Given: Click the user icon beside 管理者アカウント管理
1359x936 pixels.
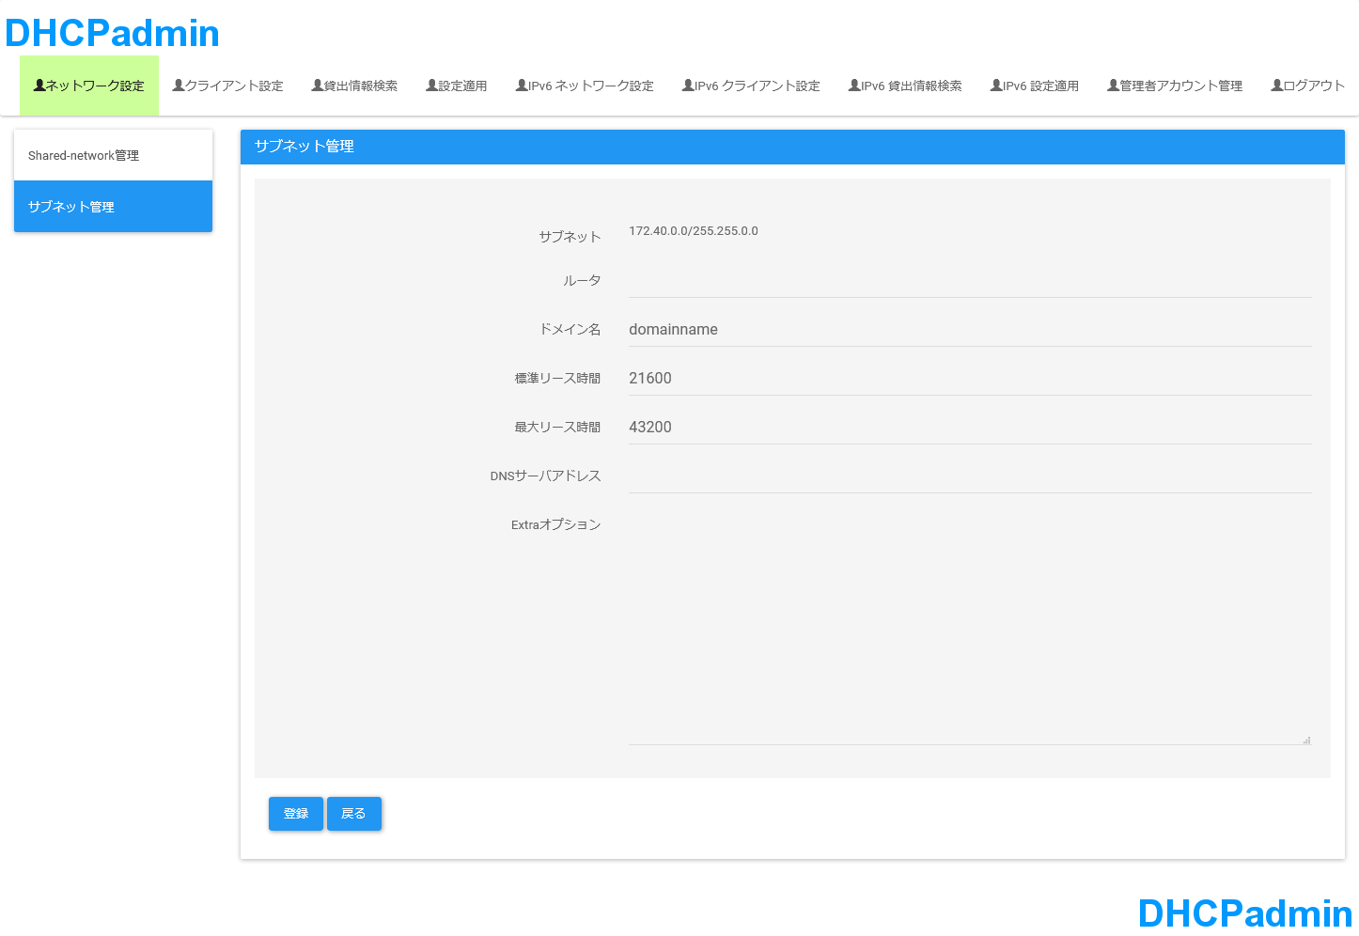Looking at the screenshot, I should pyautogui.click(x=1114, y=86).
